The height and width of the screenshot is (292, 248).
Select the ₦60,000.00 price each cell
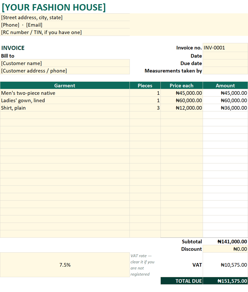[182, 100]
